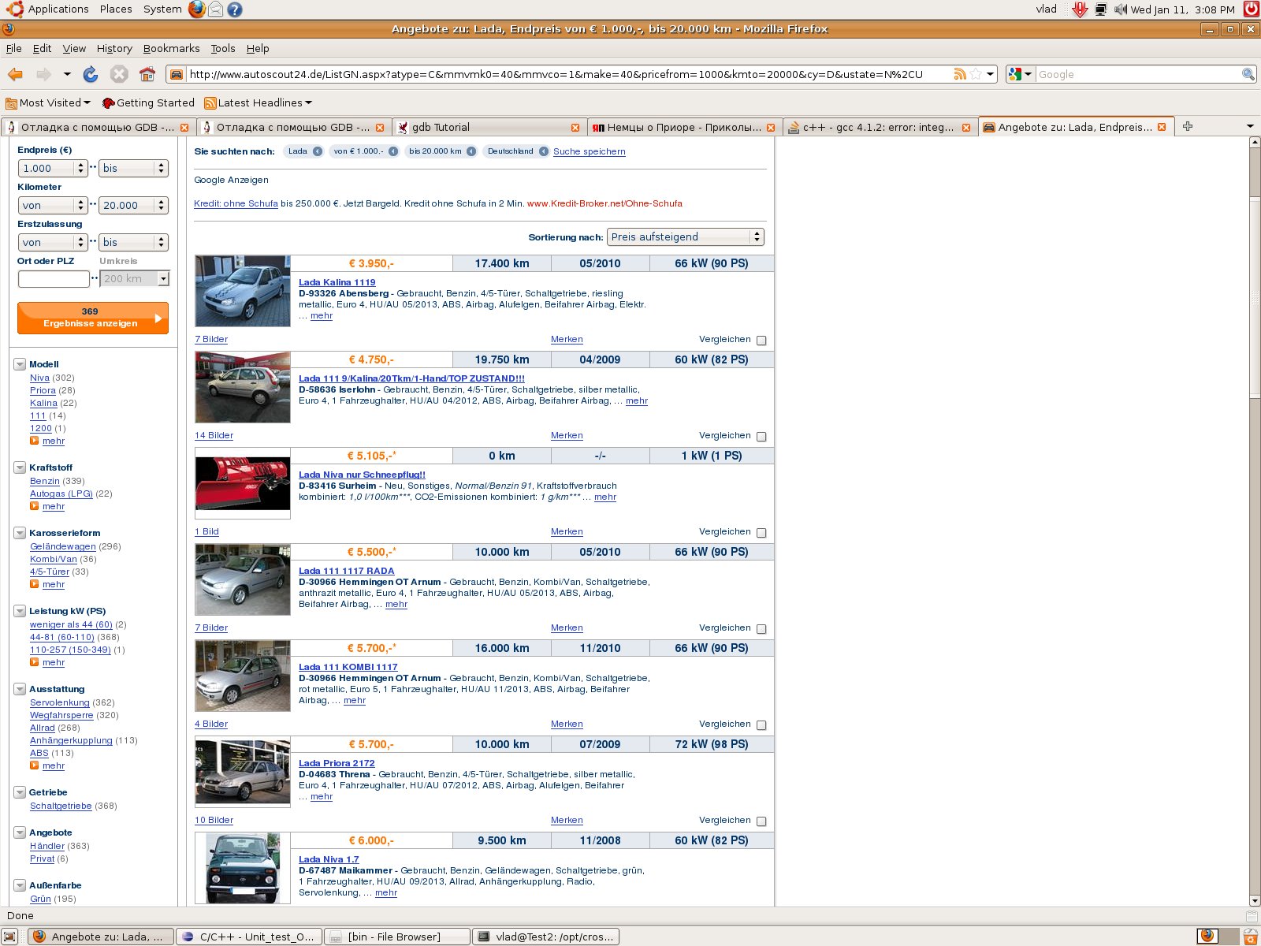The image size is (1261, 946).
Task: Open the File menu
Action: (14, 48)
